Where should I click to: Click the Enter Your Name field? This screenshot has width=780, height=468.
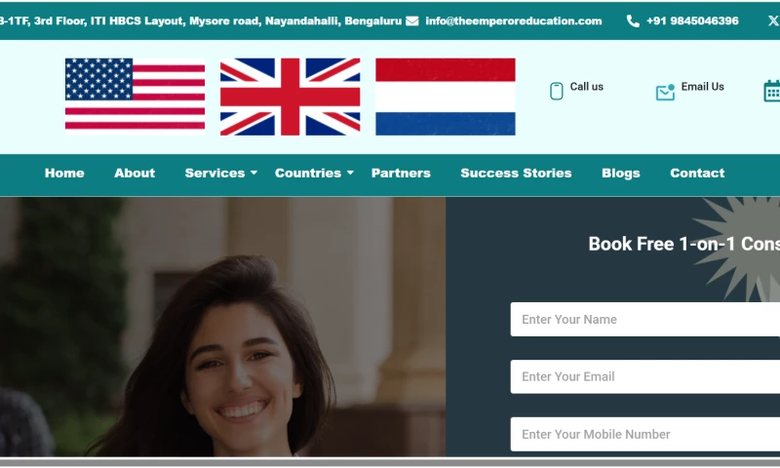645,319
